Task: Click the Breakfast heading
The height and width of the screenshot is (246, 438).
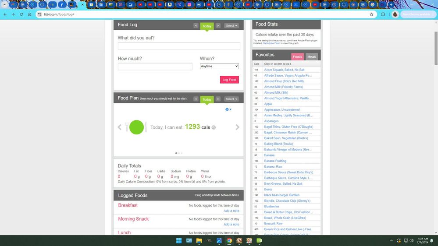Action: point(128,205)
